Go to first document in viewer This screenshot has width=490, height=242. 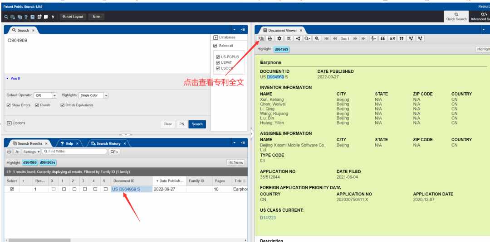327,38
